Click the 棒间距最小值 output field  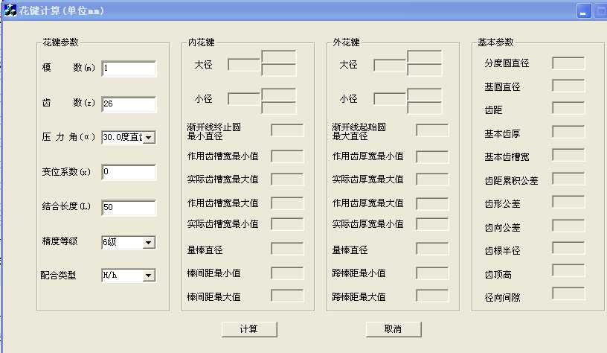coord(288,273)
